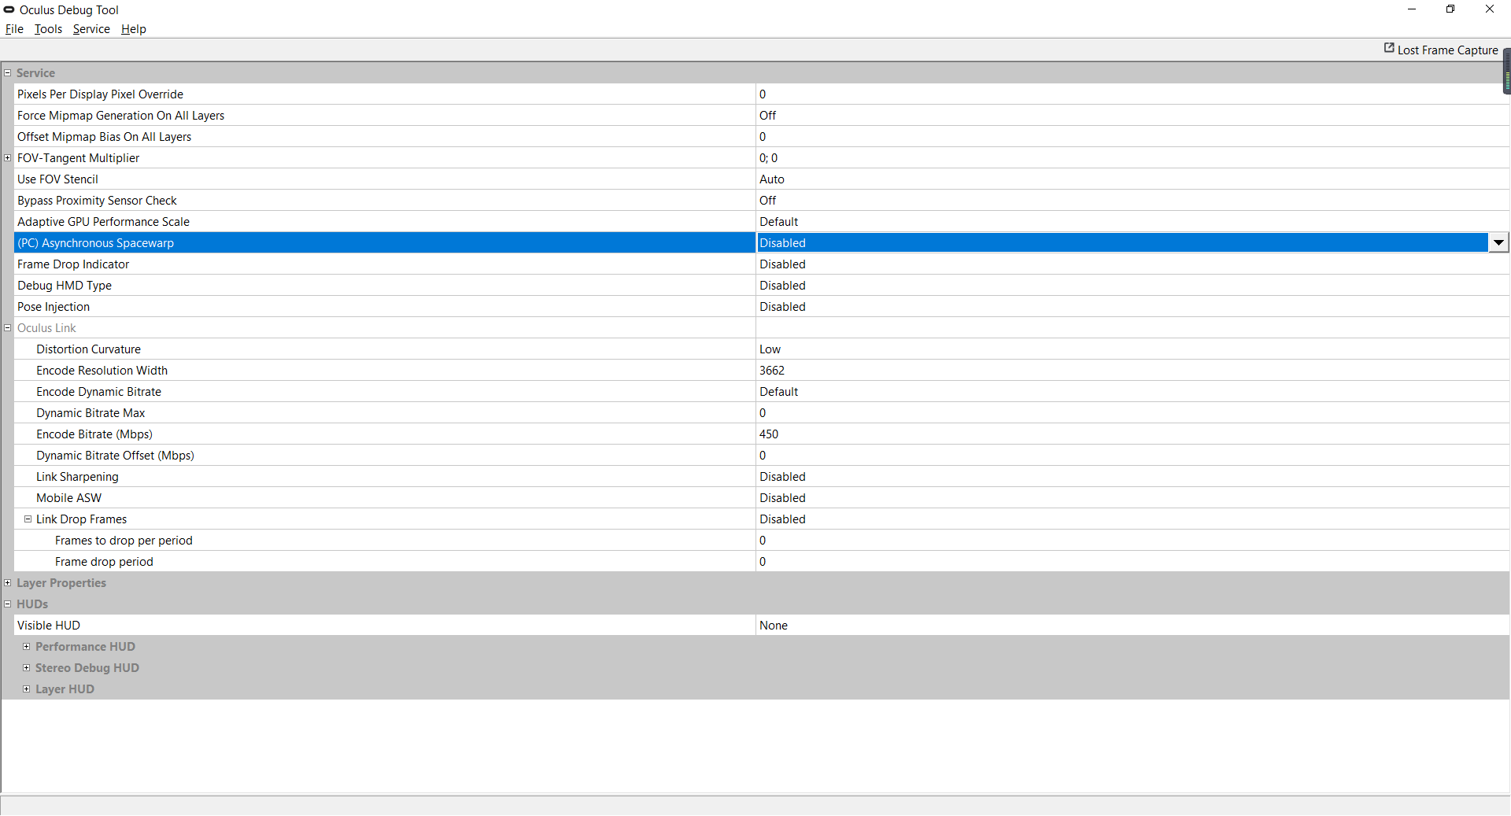Collapse the Oculus Link group
This screenshot has width=1511, height=816.
point(8,328)
